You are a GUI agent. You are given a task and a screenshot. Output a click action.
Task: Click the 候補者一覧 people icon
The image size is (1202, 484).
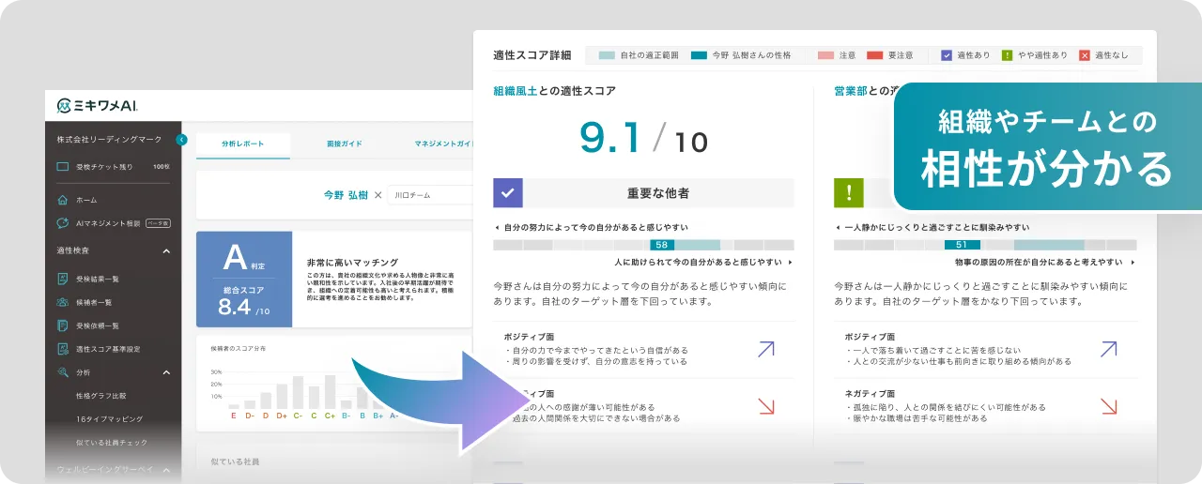[63, 302]
